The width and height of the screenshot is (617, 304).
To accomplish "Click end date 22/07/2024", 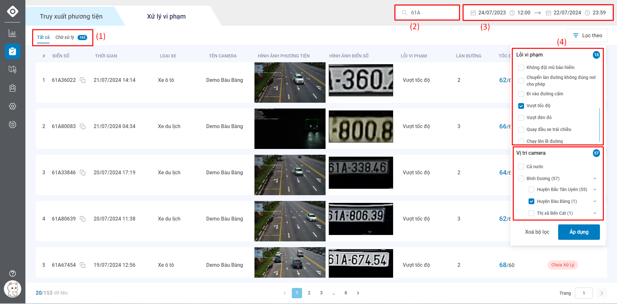I will pyautogui.click(x=567, y=13).
